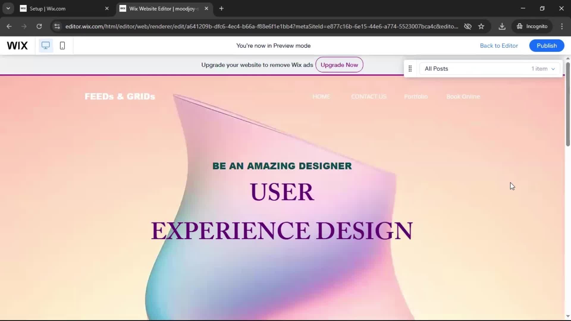Open the tab search dropdown arrow
The image size is (571, 321).
point(8,9)
